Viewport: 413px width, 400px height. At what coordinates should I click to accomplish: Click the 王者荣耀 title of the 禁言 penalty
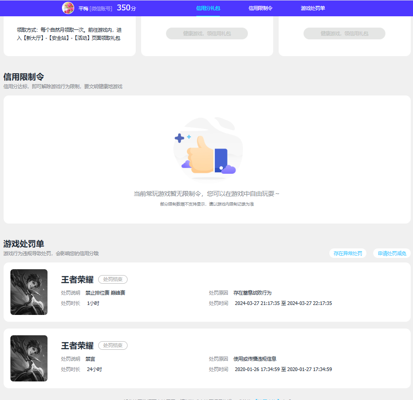(x=77, y=345)
